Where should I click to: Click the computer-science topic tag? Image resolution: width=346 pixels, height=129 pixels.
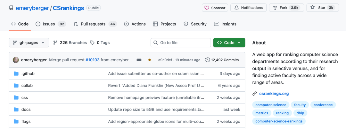[x=271, y=105]
